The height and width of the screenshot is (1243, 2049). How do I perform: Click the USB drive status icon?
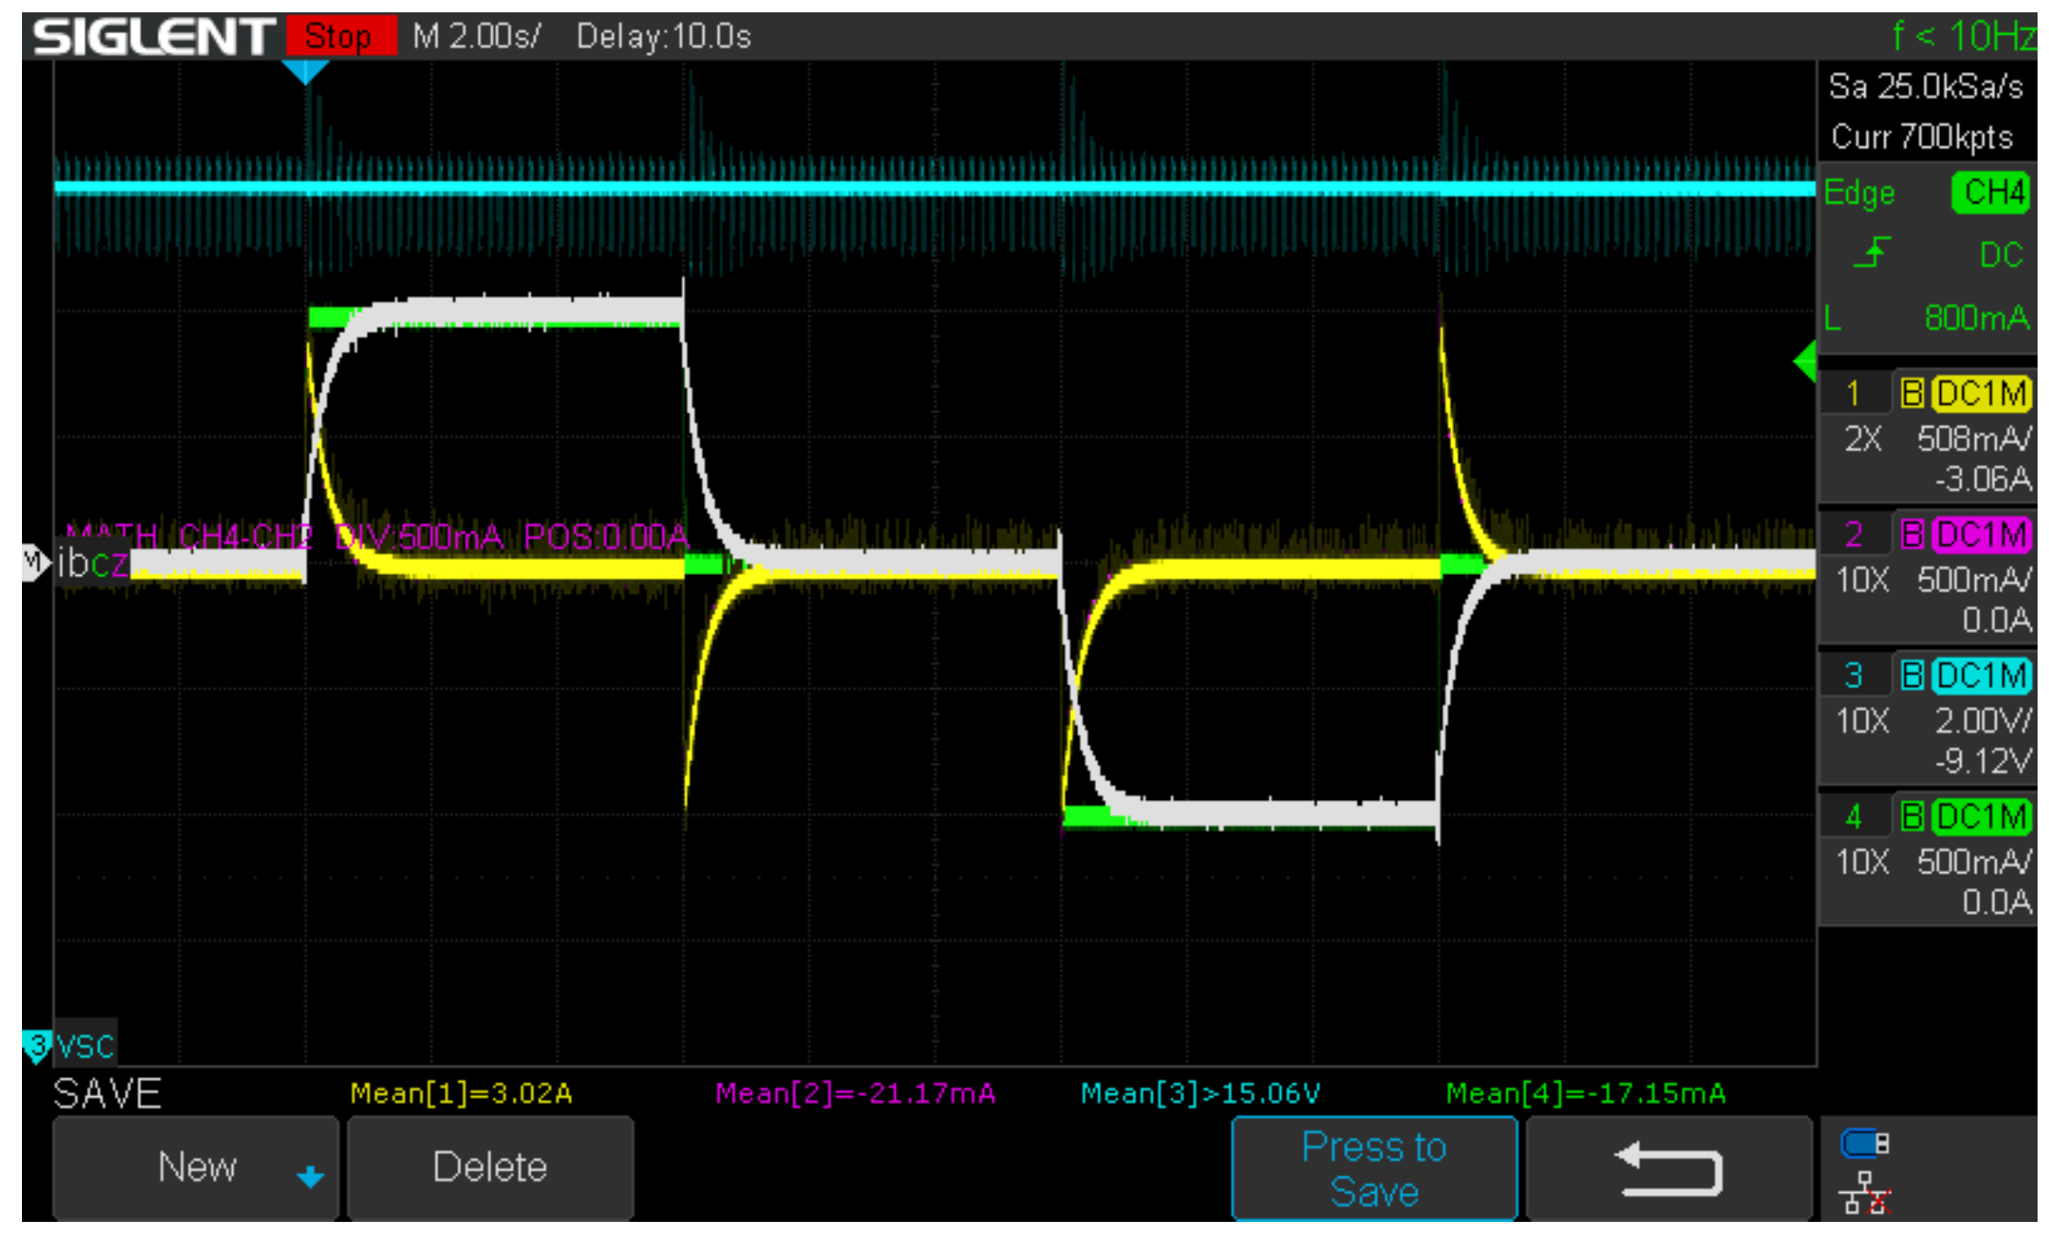coord(1864,1144)
